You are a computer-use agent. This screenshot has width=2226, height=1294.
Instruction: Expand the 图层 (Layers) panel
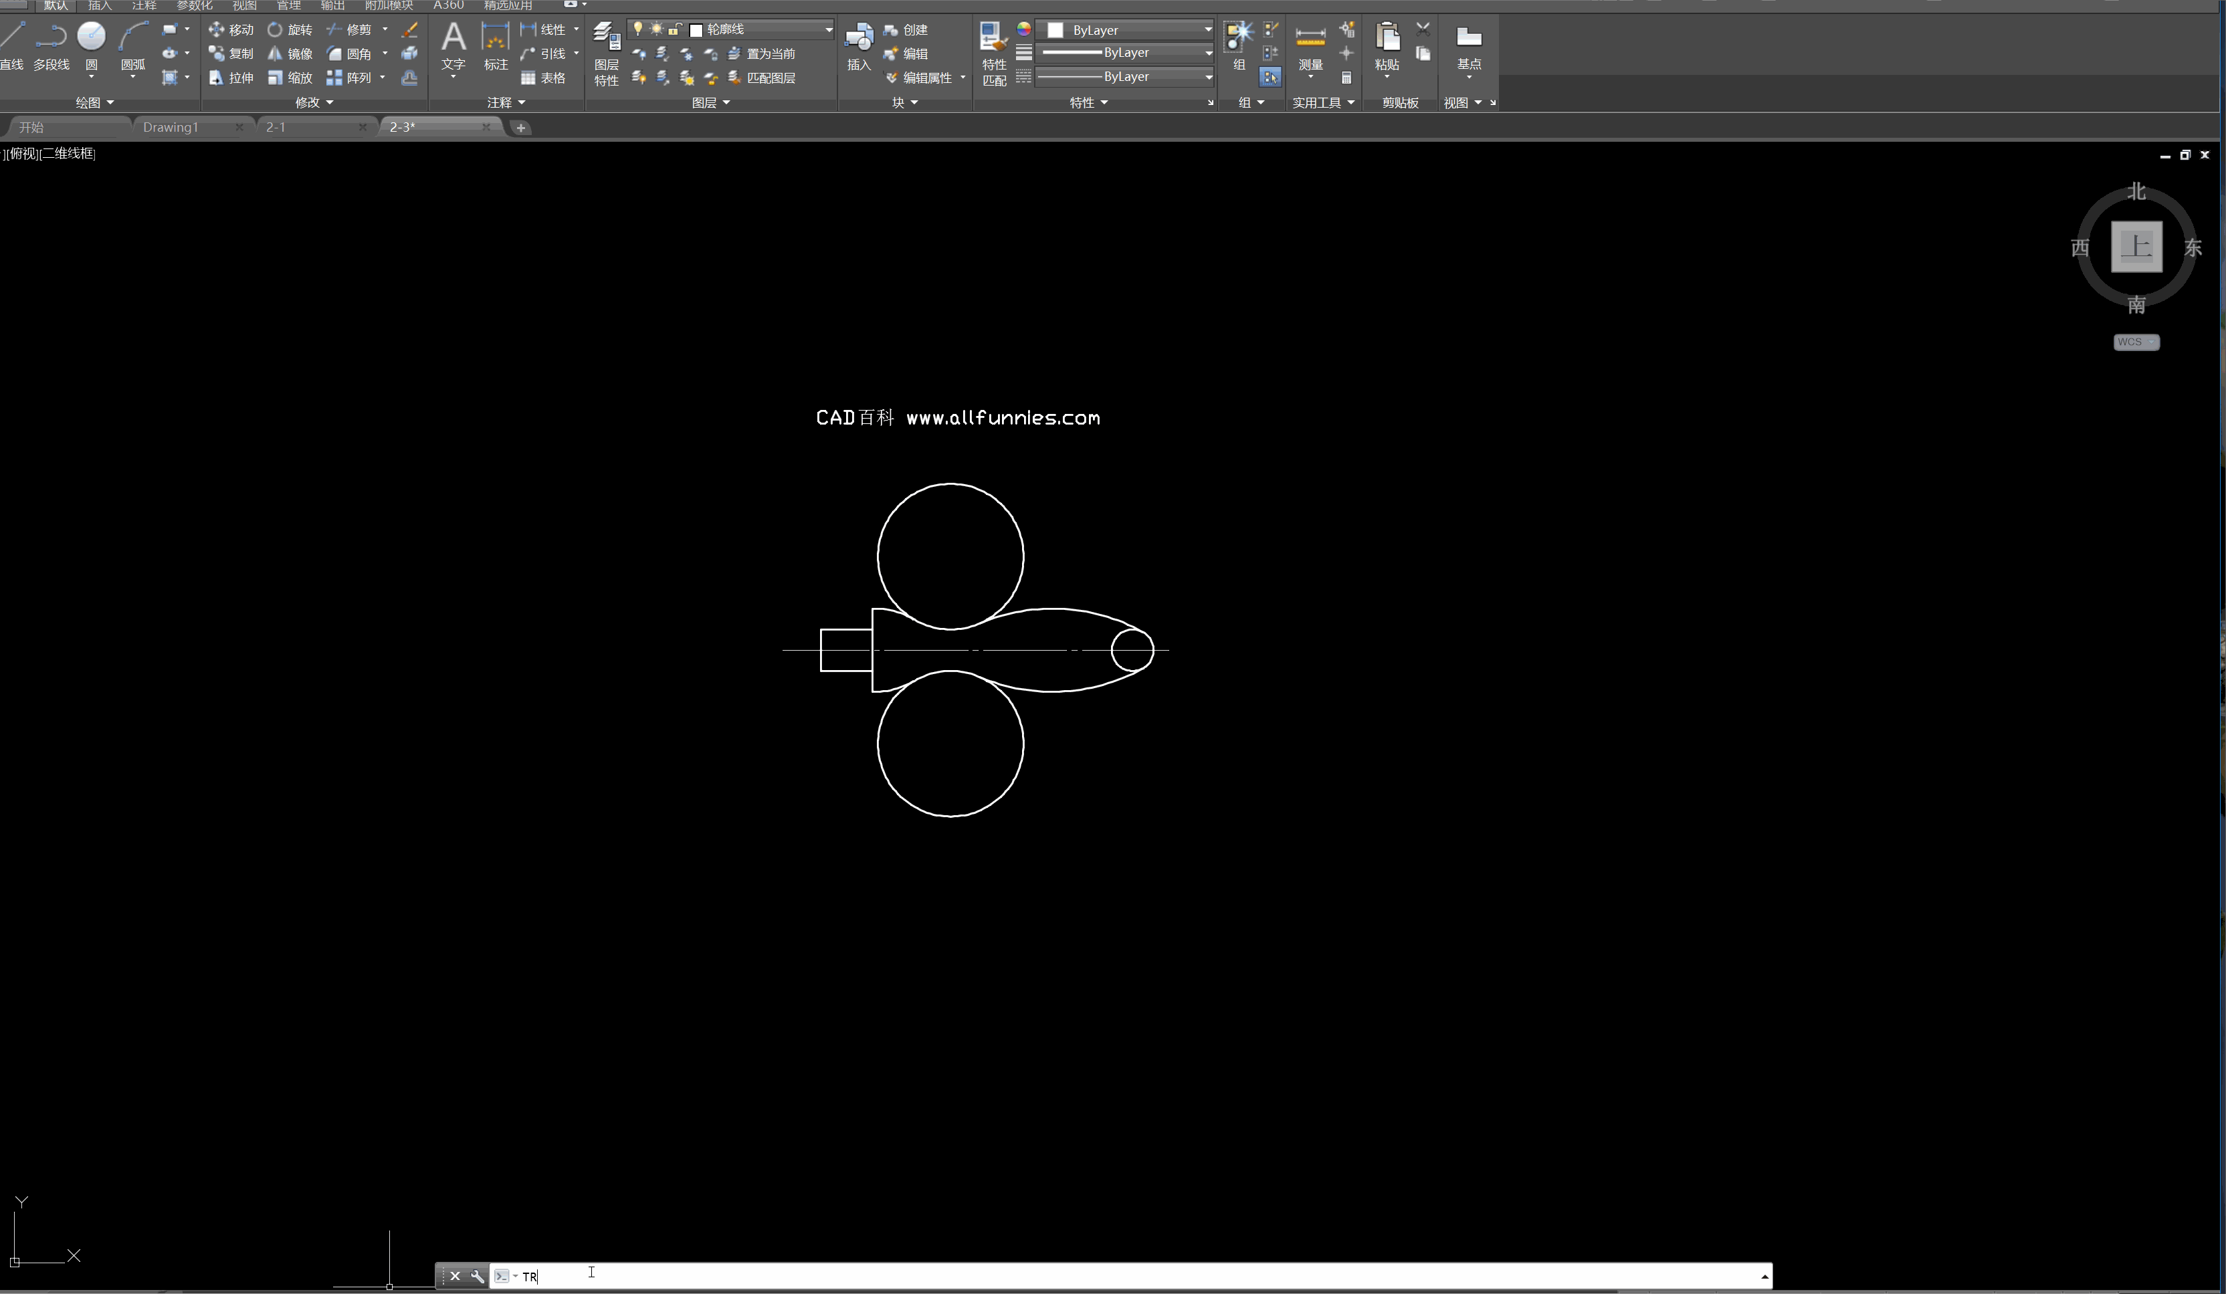tap(711, 102)
